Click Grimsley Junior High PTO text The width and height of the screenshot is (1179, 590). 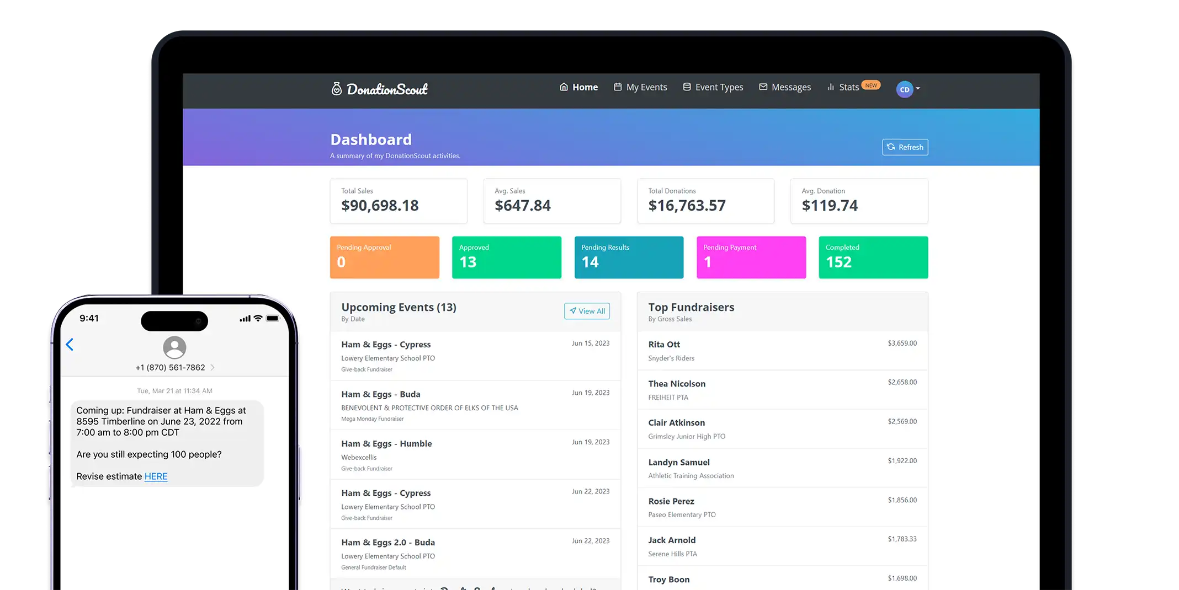[x=687, y=437]
